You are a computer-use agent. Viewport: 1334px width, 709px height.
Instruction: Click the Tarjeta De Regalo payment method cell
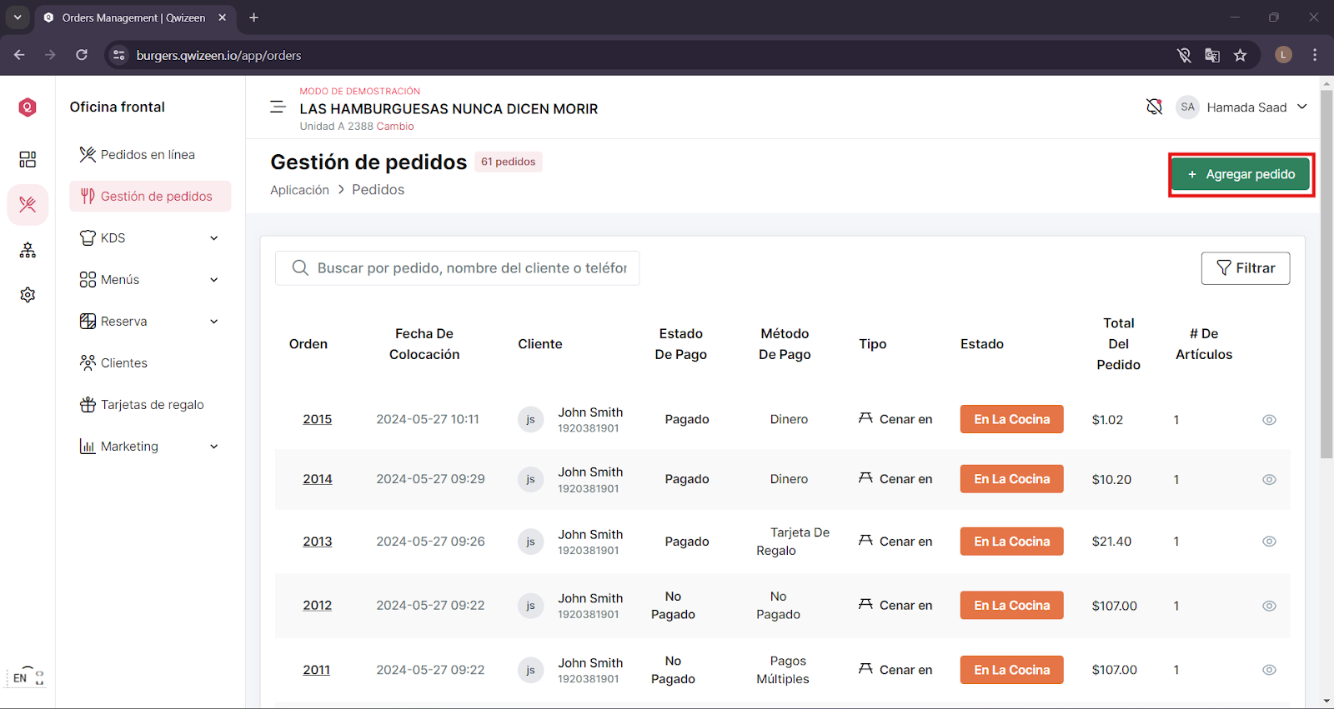point(792,542)
